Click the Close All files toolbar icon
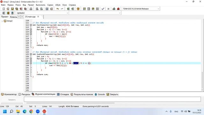 coord(25,9)
